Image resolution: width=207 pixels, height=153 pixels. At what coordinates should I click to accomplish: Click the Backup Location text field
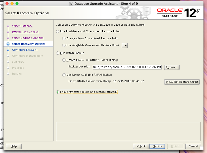127,67
